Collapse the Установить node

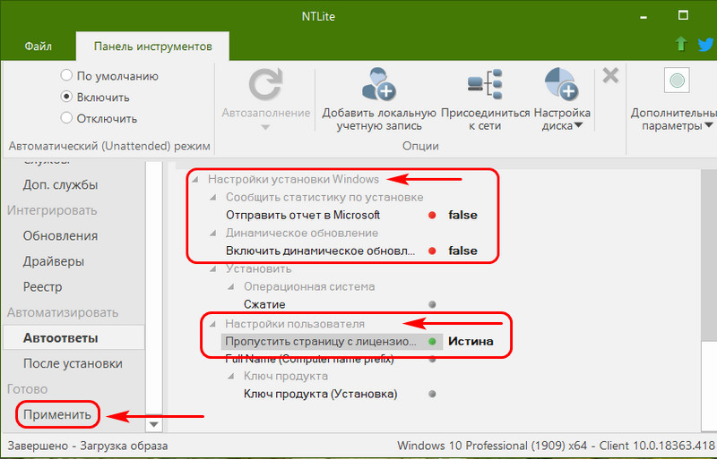[213, 268]
